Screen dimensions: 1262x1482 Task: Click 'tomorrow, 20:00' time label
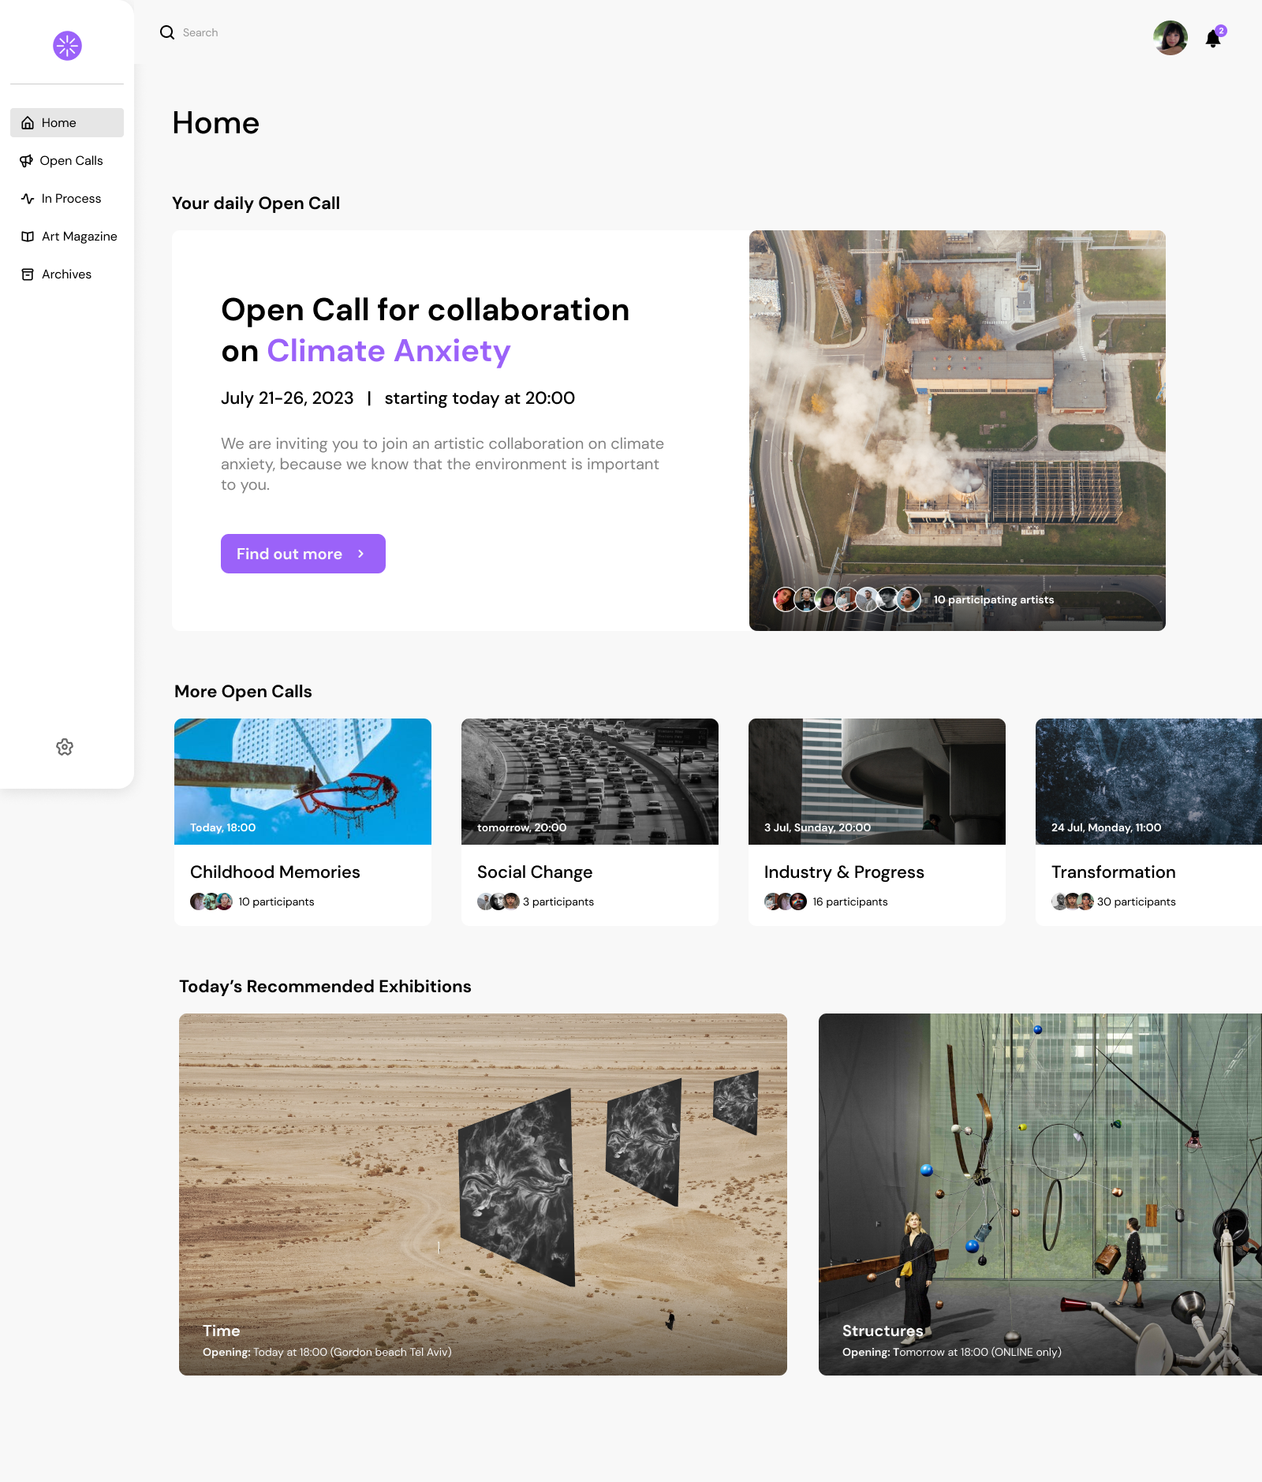click(521, 827)
